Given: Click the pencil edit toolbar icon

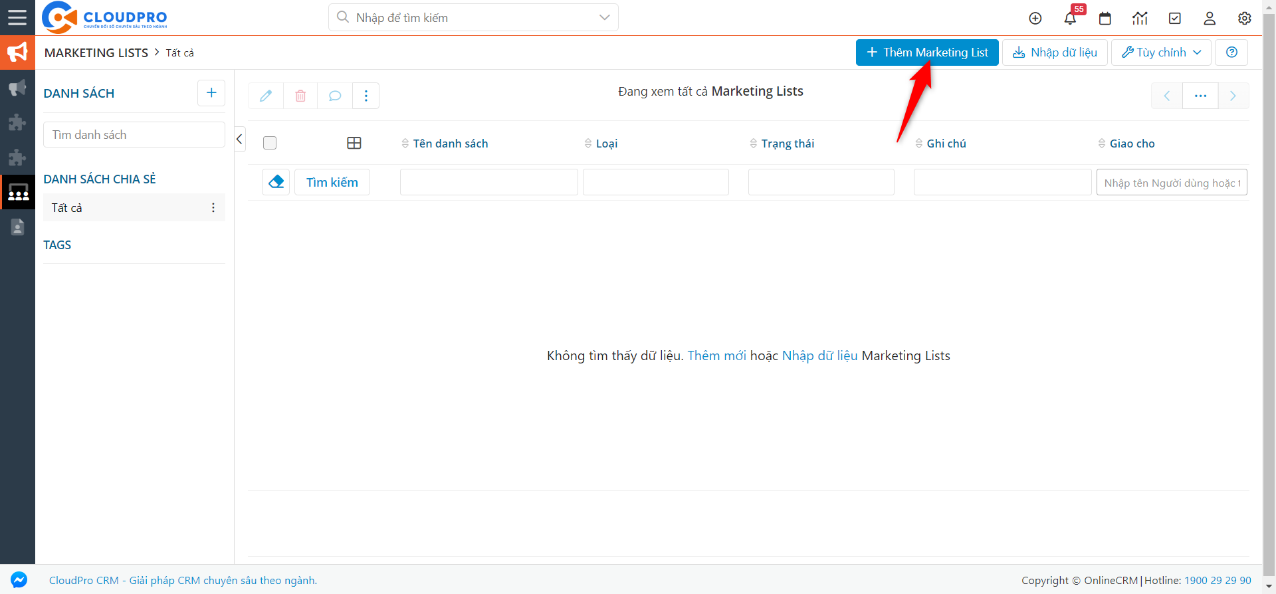Looking at the screenshot, I should tap(266, 96).
